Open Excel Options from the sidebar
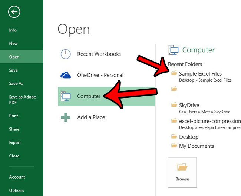This screenshot has height=196, width=241. coord(17,190)
